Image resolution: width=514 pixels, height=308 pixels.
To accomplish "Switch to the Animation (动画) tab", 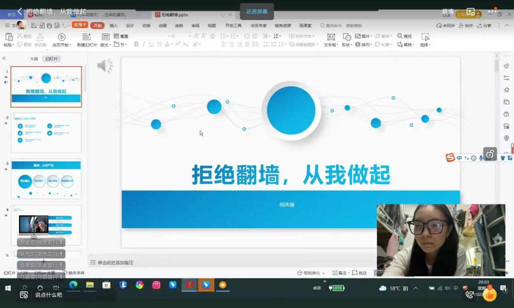I will pos(163,26).
